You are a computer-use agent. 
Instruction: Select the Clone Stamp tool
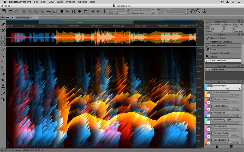pyautogui.click(x=3, y=86)
